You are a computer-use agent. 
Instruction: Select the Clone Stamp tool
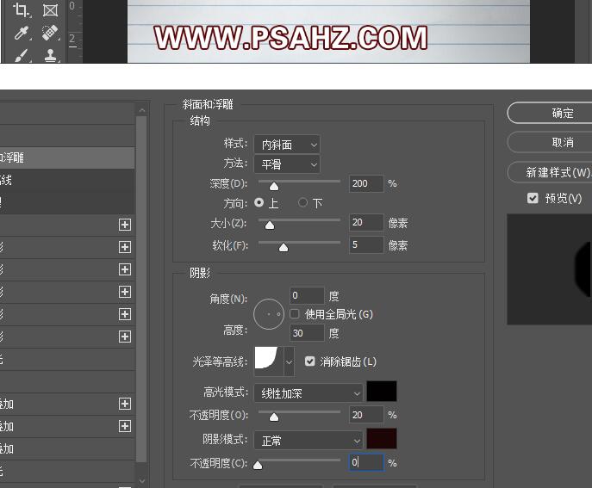pyautogui.click(x=50, y=56)
